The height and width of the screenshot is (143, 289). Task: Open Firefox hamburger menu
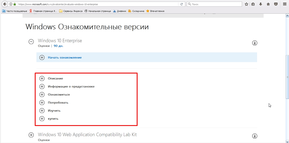pyautogui.click(x=285, y=4)
